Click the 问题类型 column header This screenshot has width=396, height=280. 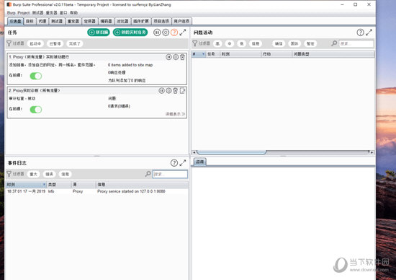[x=333, y=54]
